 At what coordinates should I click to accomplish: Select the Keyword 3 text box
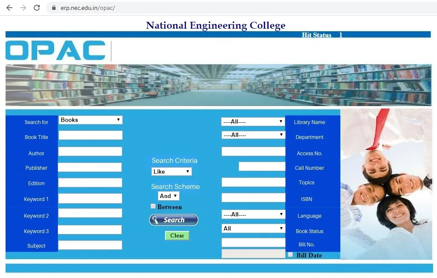(x=90, y=230)
